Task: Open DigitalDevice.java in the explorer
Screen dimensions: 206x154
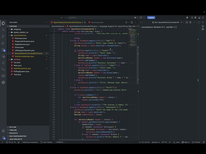Action: point(22,44)
